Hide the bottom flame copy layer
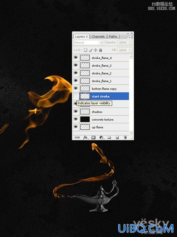Viewport: 177px width, 237px height. (x=76, y=88)
